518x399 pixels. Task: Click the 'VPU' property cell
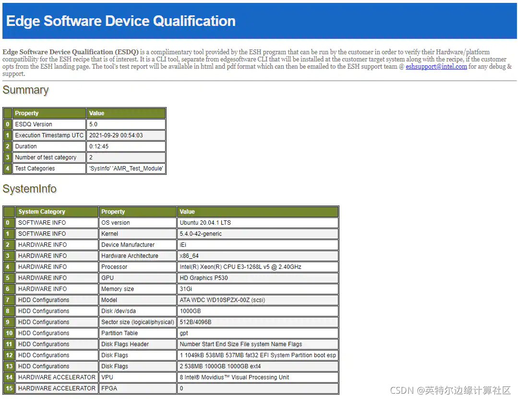137,377
